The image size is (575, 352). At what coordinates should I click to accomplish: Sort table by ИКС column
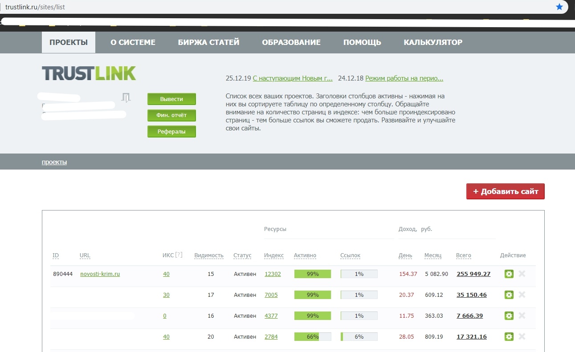(168, 255)
